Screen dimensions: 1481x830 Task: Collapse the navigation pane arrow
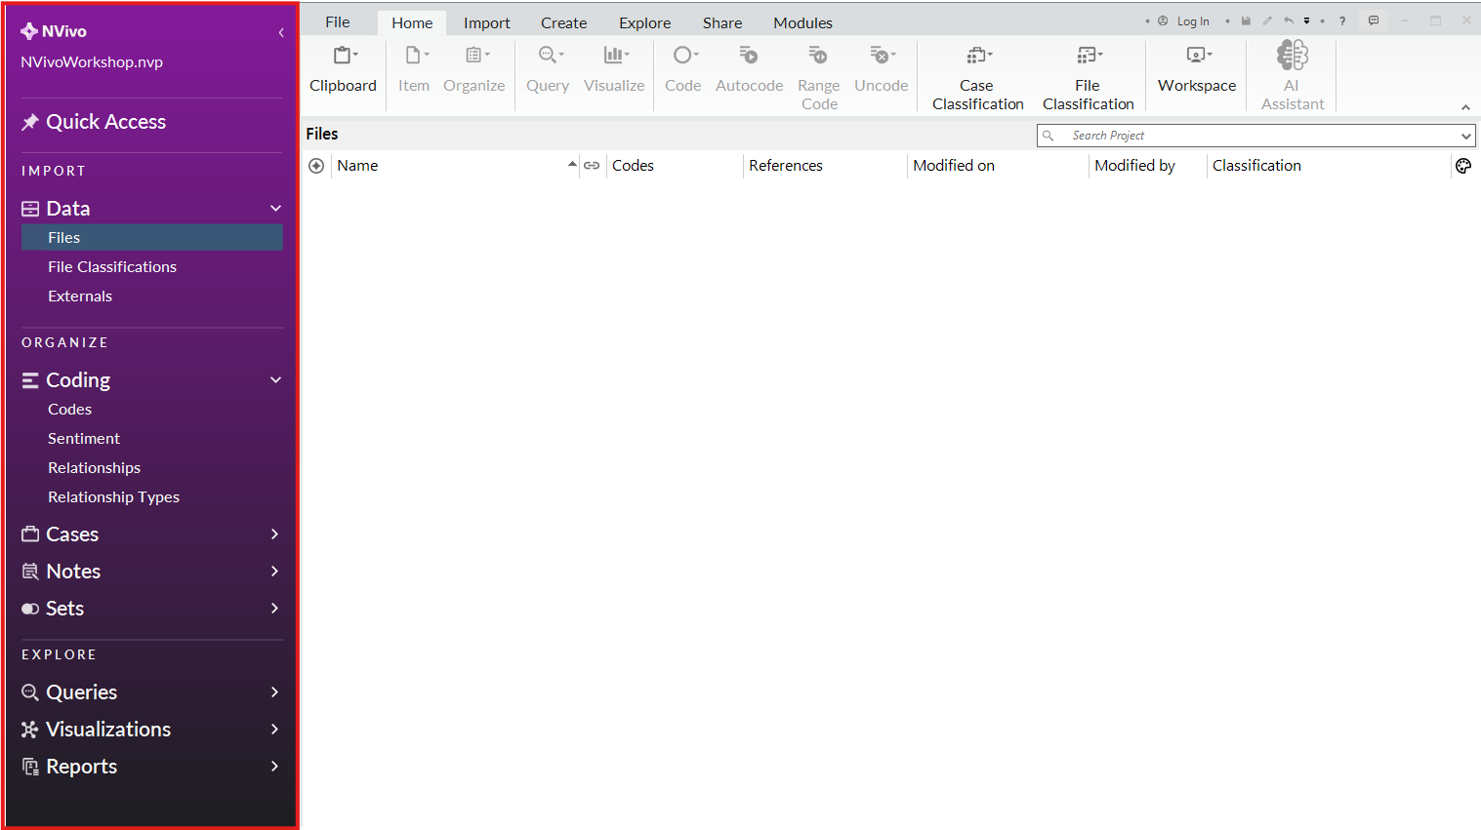pos(281,32)
